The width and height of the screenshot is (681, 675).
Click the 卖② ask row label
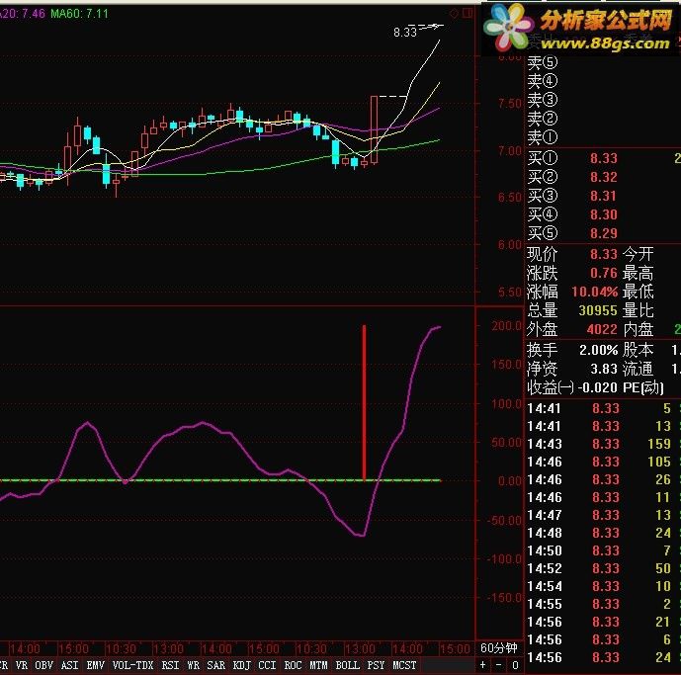542,119
